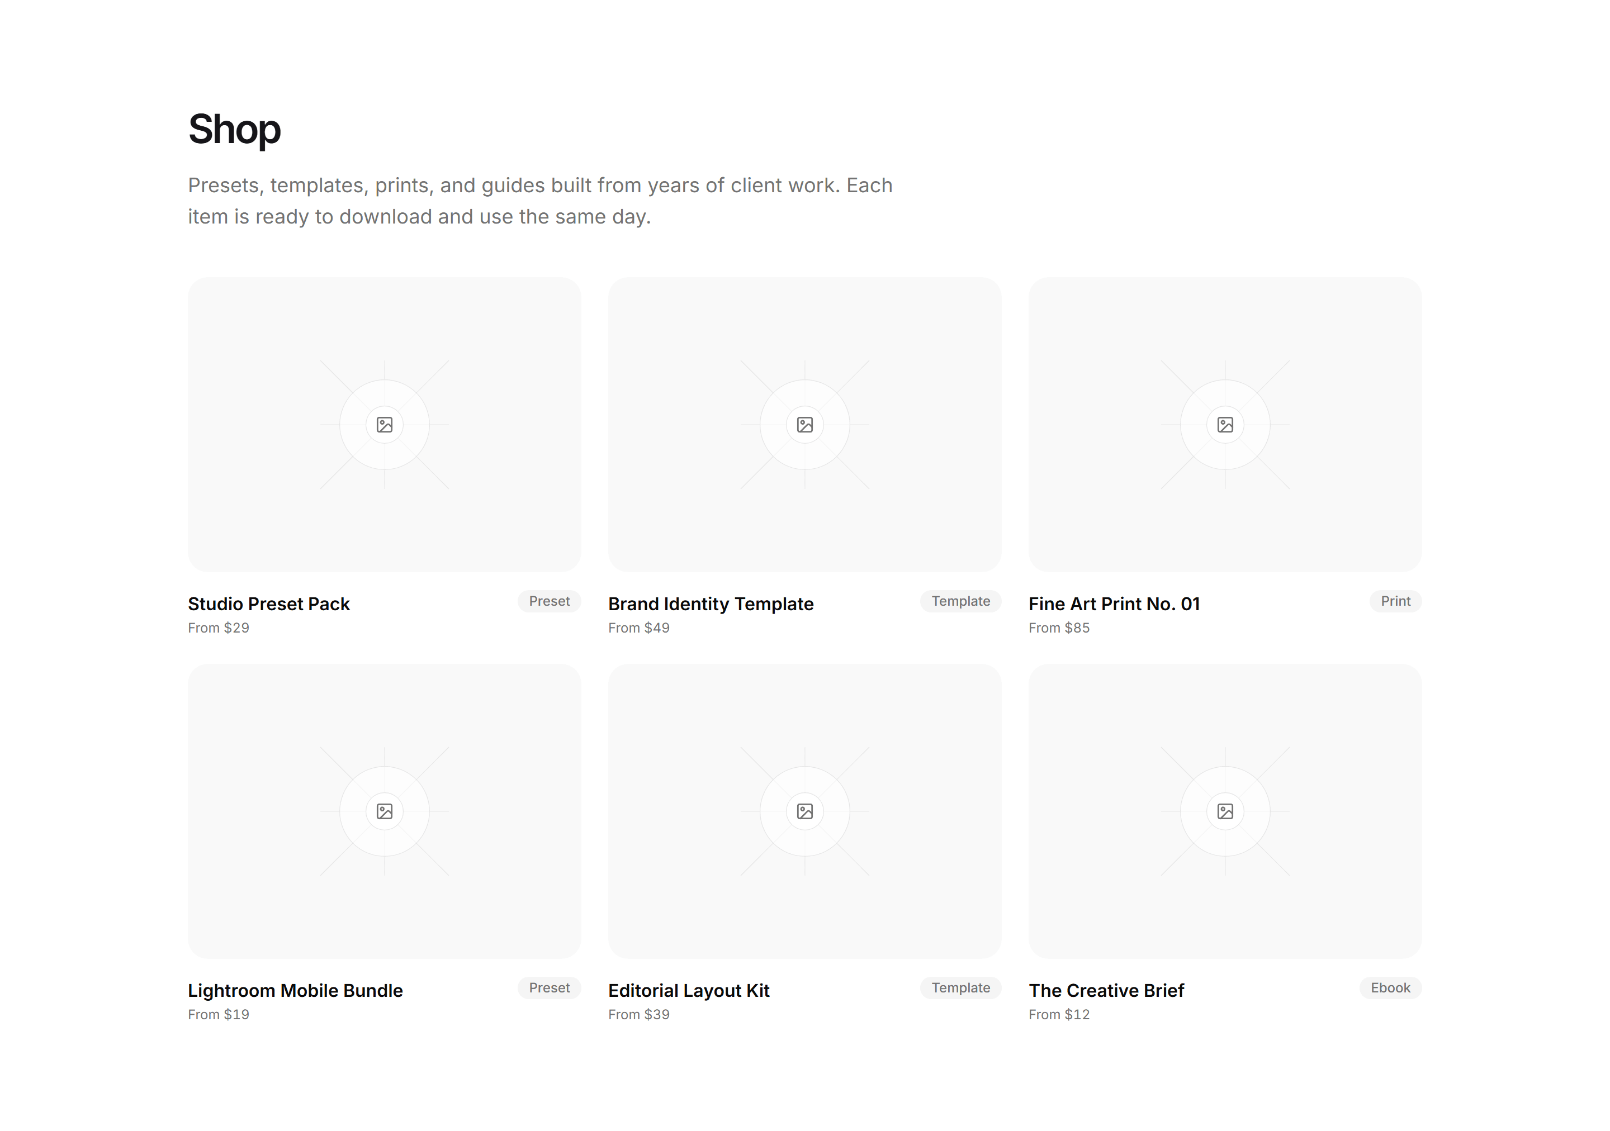The height and width of the screenshot is (1131, 1610).
Task: Click the 'From $39' price text
Action: [x=639, y=1015]
